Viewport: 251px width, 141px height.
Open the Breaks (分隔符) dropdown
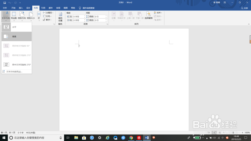[x=48, y=13]
